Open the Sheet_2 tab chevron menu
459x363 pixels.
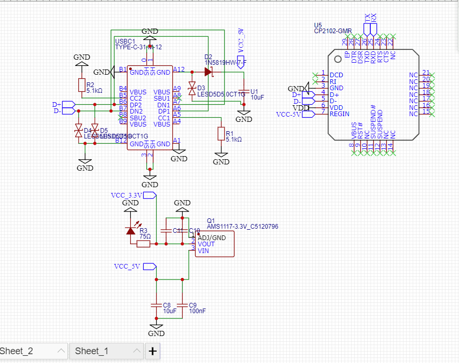(x=61, y=351)
